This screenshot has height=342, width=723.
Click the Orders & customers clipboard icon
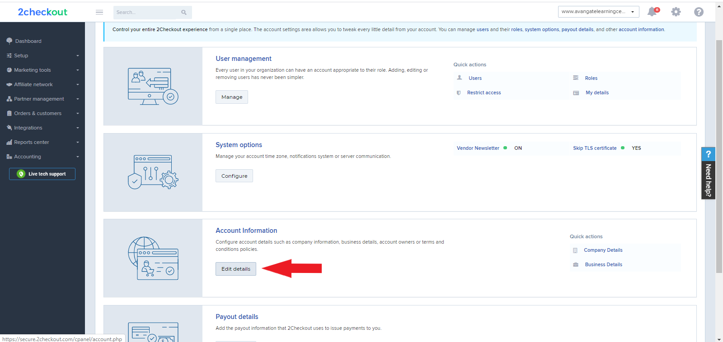click(9, 113)
